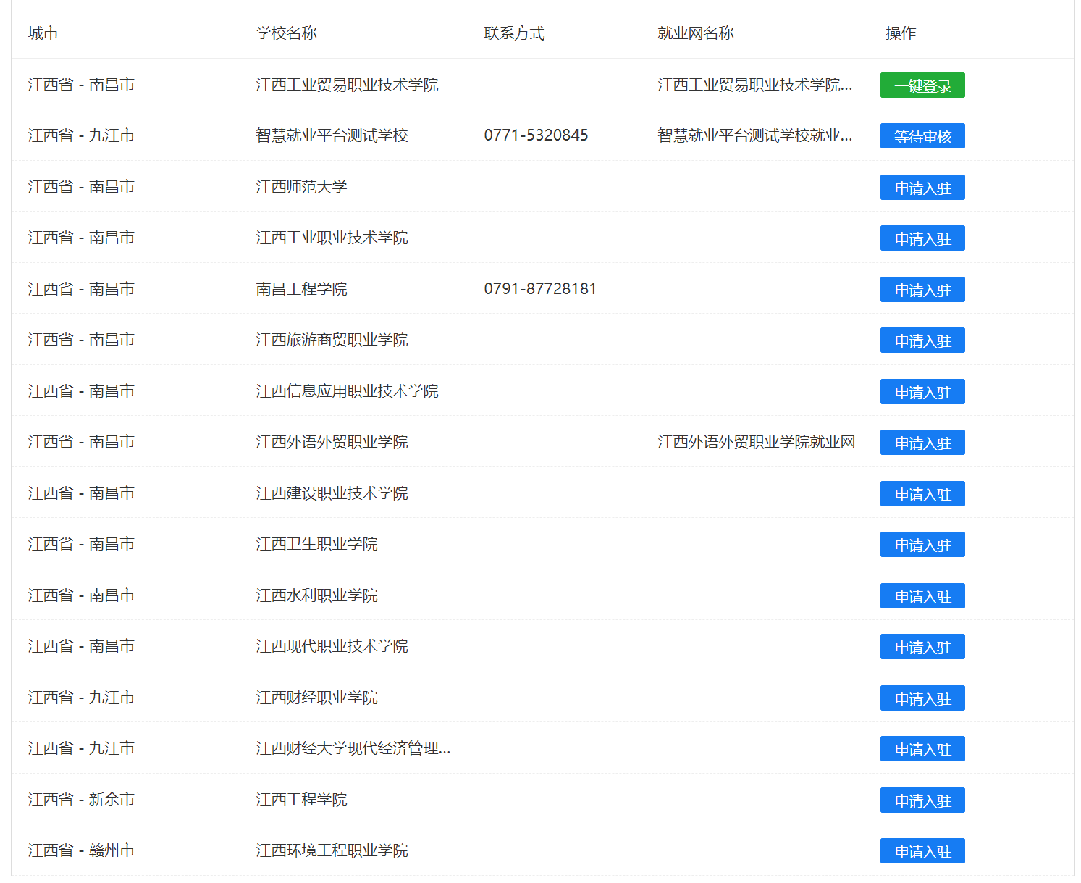Apply to join 江西财经大学现代经济管理...
Image resolution: width=1081 pixels, height=883 pixels.
(x=922, y=749)
